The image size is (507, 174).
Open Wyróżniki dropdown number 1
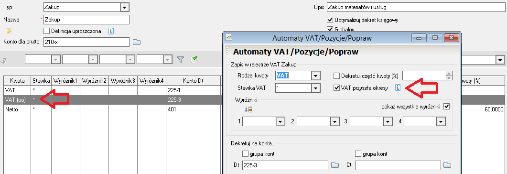point(280,121)
